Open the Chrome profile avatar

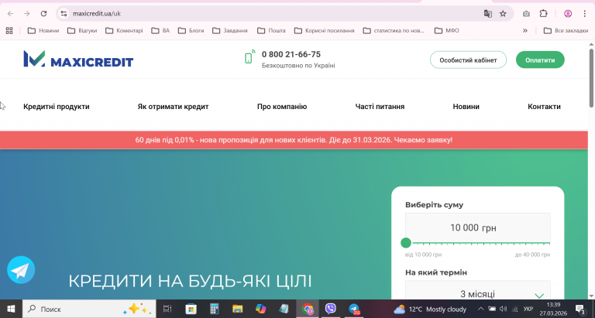point(568,14)
